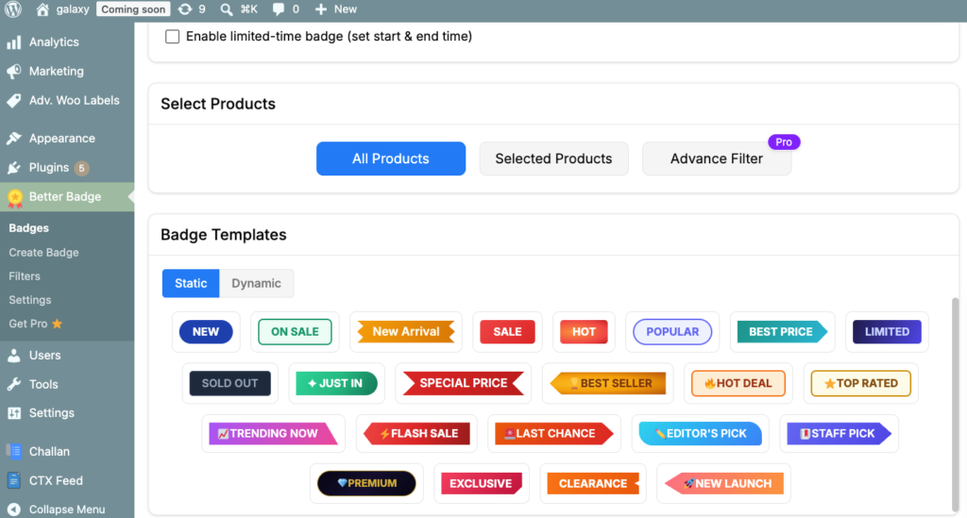Screen dimensions: 967x518
Task: Pick the red SALE badge template
Action: [507, 332]
